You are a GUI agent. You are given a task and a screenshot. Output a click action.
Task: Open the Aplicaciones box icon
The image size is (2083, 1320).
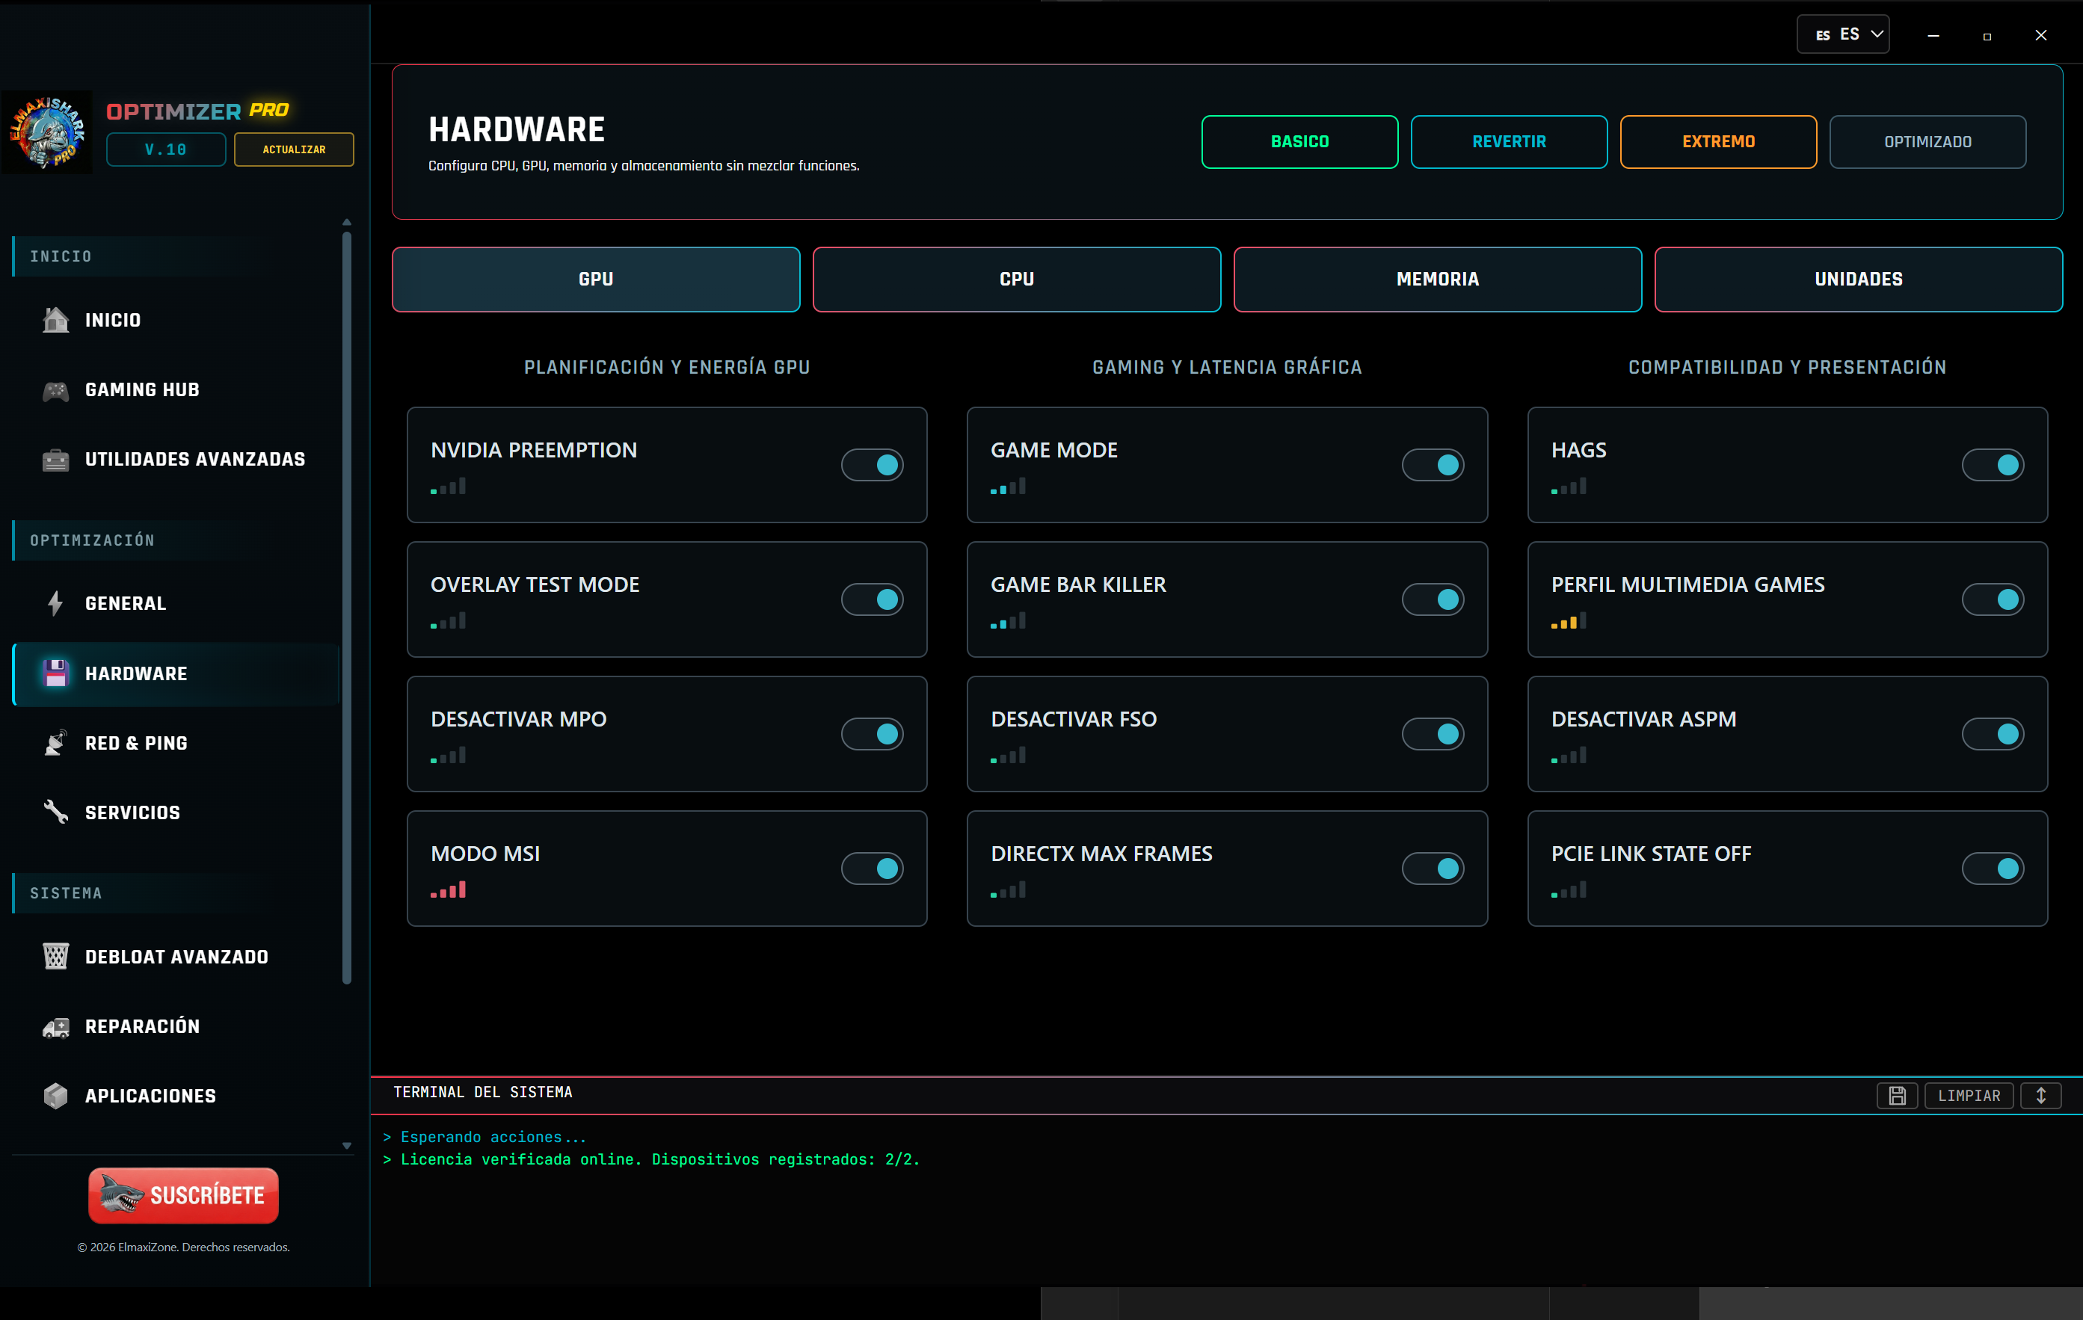(x=55, y=1096)
